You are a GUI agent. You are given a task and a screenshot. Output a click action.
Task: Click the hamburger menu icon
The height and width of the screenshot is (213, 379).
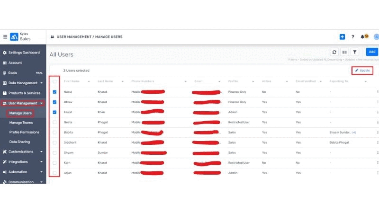click(5, 36)
